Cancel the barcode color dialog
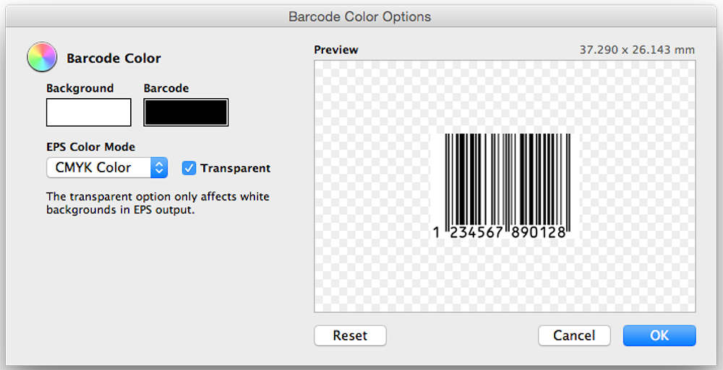The width and height of the screenshot is (723, 370). 574,335
